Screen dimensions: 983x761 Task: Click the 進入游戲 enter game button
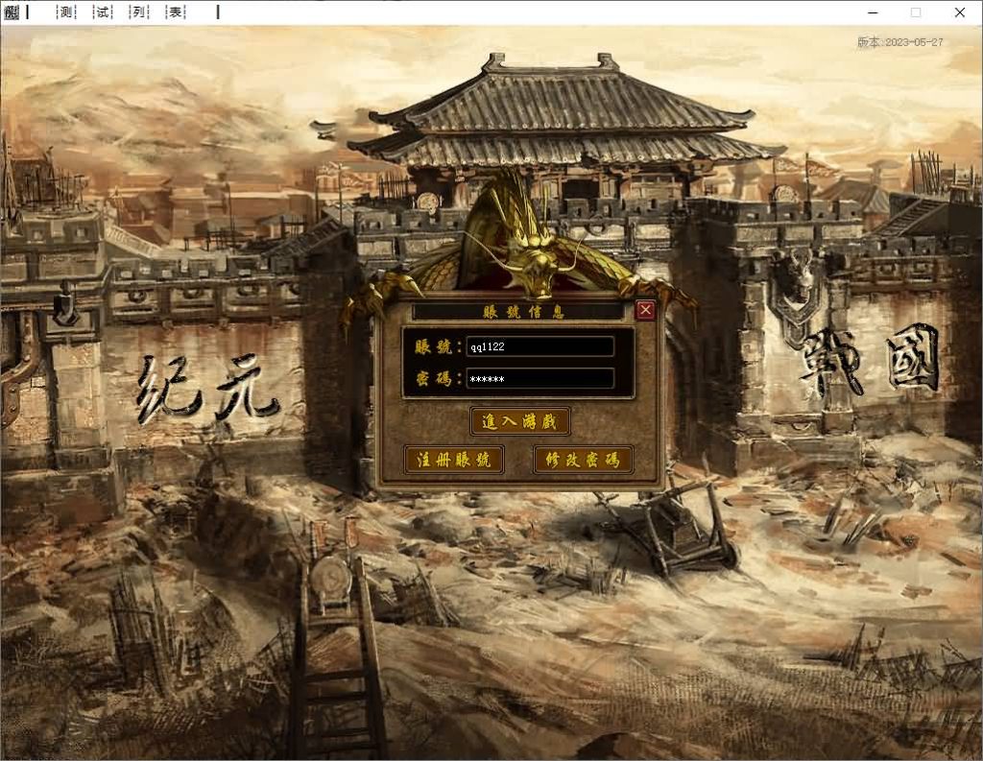519,421
